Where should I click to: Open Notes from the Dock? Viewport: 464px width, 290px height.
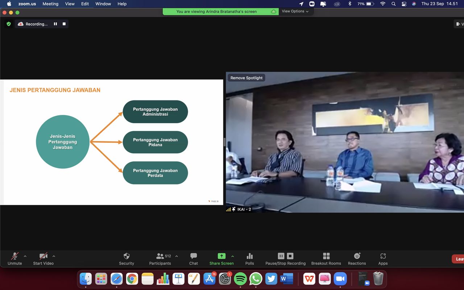click(148, 278)
